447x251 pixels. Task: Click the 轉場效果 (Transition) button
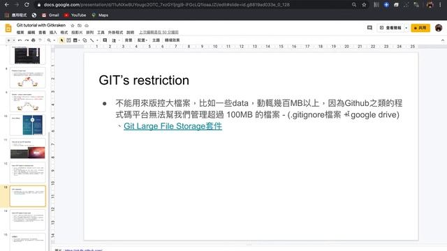(x=173, y=40)
